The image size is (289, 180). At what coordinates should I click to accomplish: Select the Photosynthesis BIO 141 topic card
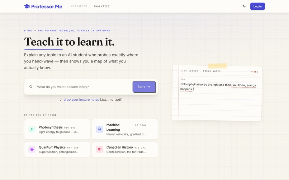pos(57,129)
